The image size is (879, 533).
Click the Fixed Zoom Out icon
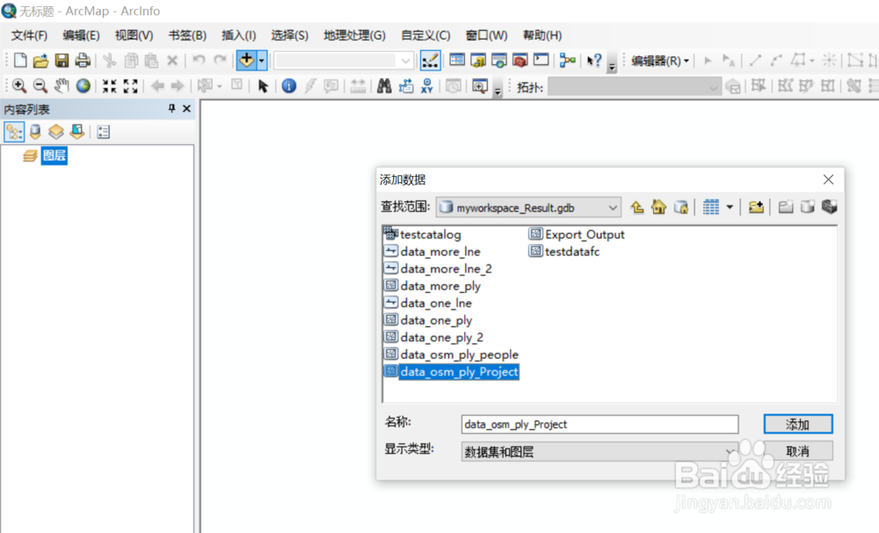pos(131,86)
